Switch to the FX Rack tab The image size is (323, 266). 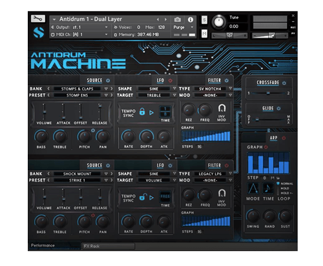coord(109,246)
